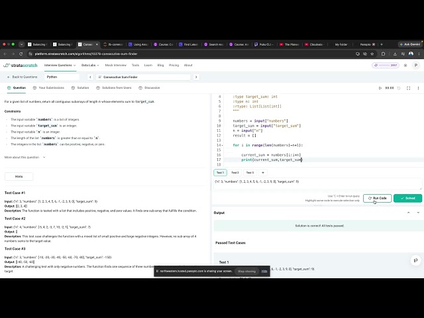Screen dimensions: 424x318
Task: Click Back to Questions link
Action: (22, 77)
